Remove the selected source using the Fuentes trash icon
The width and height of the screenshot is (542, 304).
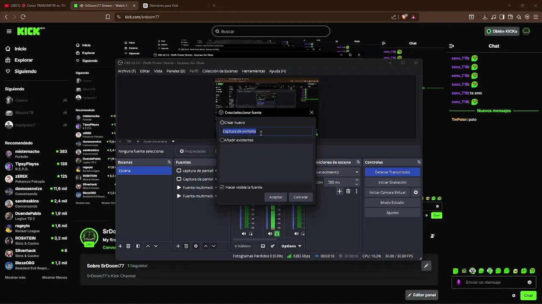pos(186,246)
